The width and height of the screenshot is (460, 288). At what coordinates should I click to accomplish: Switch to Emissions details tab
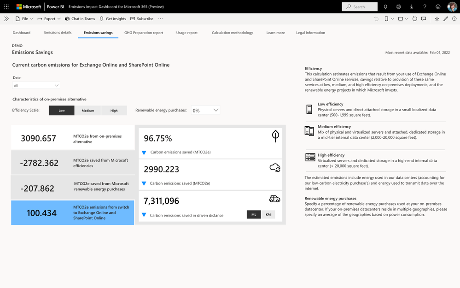[58, 32]
